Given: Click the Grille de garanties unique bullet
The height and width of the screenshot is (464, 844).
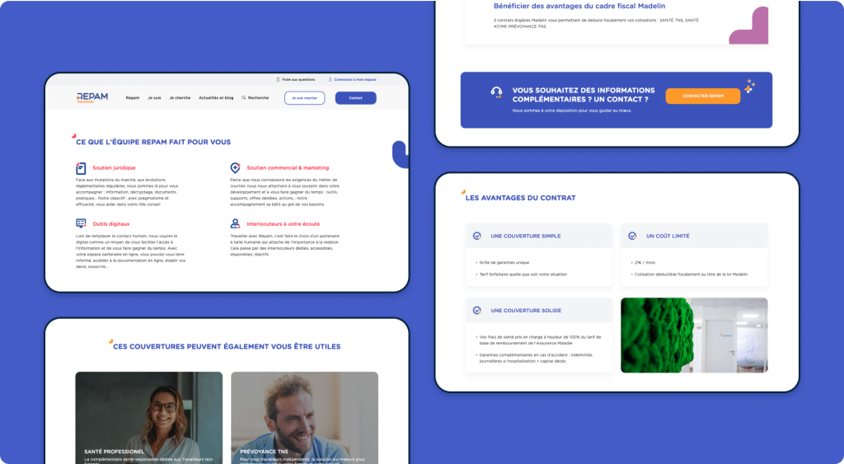Looking at the screenshot, I should pos(504,263).
